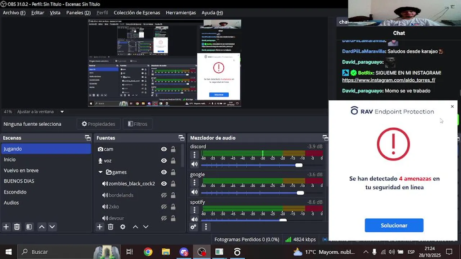Click the Solucionar button in RAV popup

pyautogui.click(x=394, y=225)
